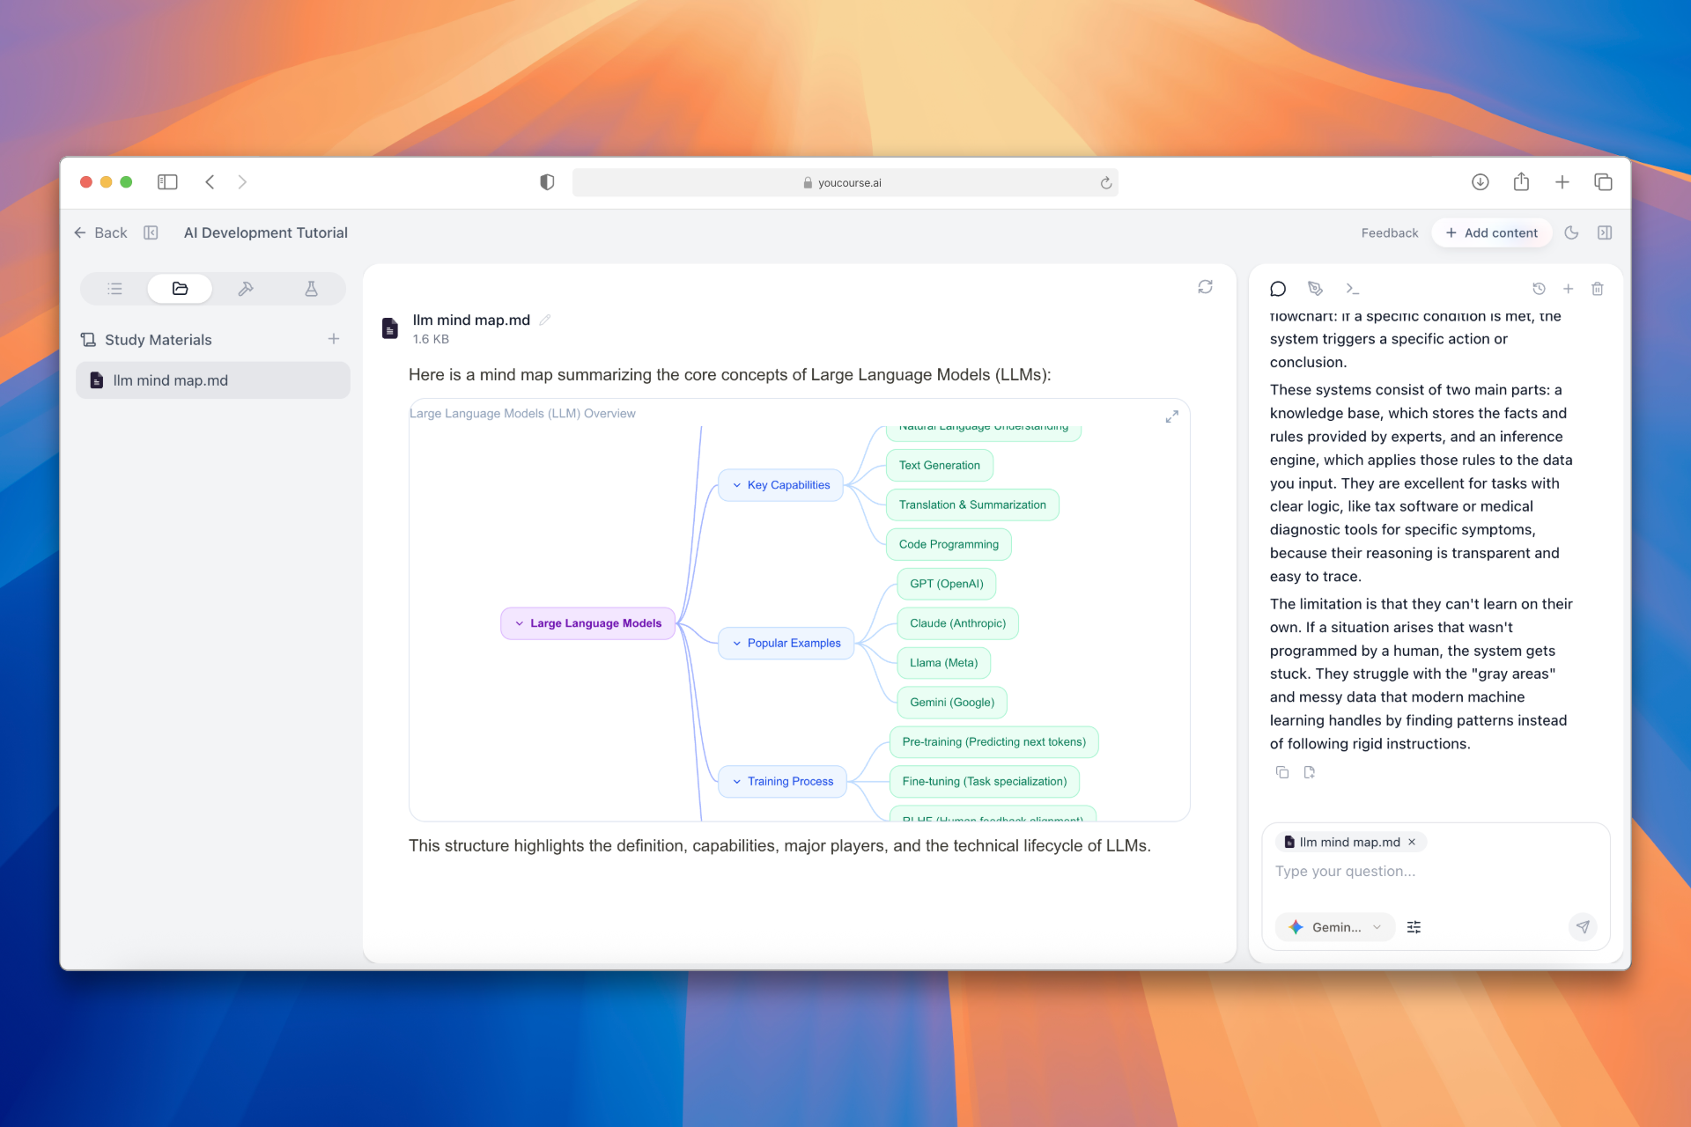Collapse the right chat panel
Image resolution: width=1691 pixels, height=1127 pixels.
pyautogui.click(x=1606, y=232)
